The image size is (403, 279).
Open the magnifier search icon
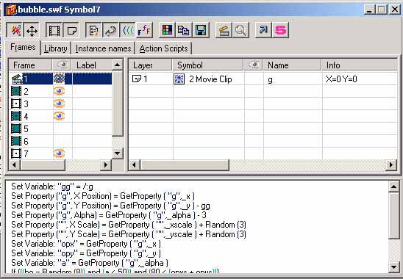click(240, 31)
